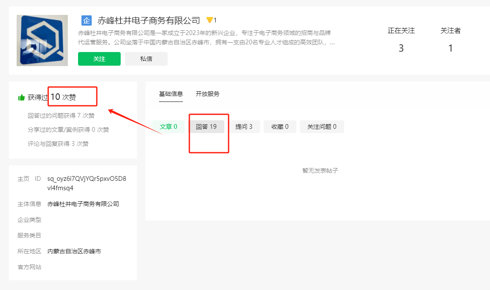
Task: Click the 私信 private message button
Action: pyautogui.click(x=146, y=59)
